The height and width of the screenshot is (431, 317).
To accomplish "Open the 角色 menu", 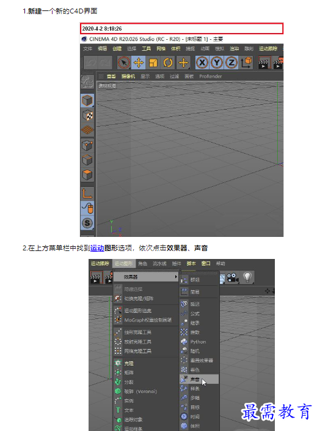I will pyautogui.click(x=142, y=263).
